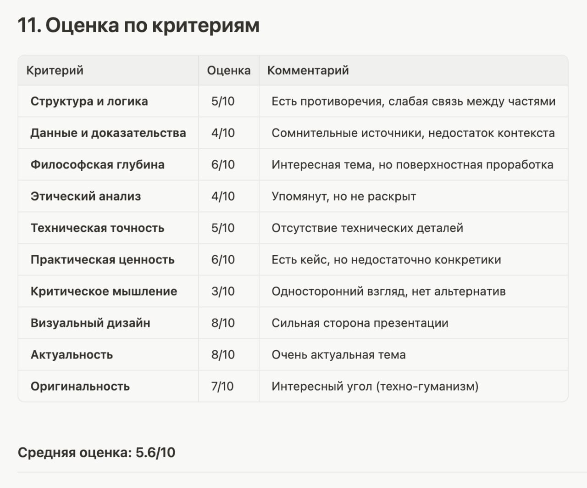Click the comment "Упомянут, но не раскрыт"

(x=343, y=196)
